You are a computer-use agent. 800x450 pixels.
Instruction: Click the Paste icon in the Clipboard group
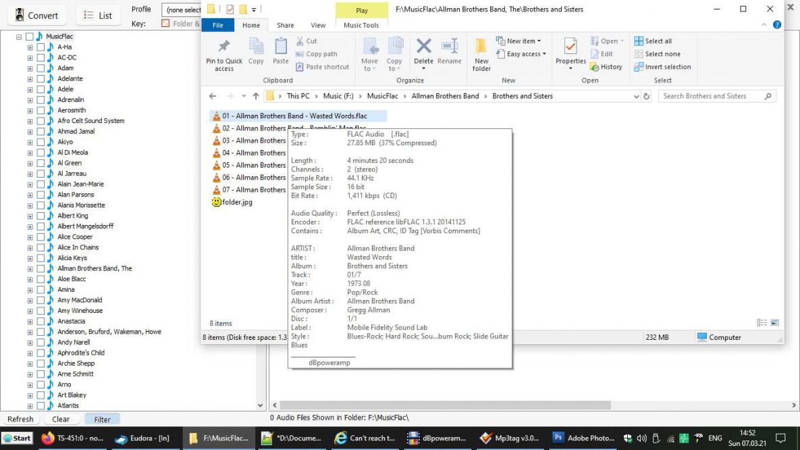[281, 47]
